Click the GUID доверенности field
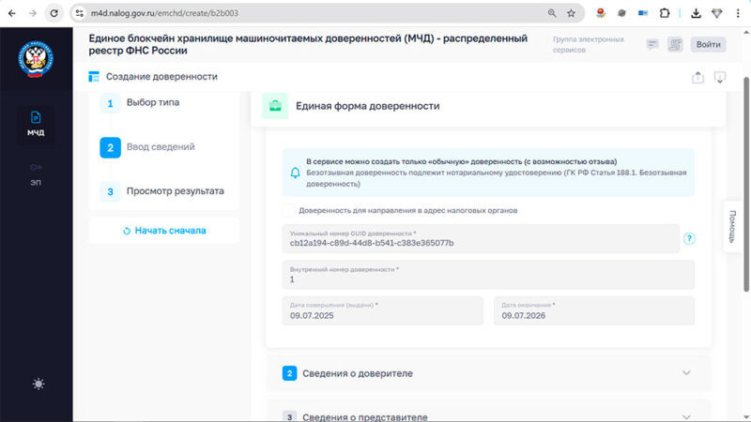The width and height of the screenshot is (751, 422). (481, 238)
